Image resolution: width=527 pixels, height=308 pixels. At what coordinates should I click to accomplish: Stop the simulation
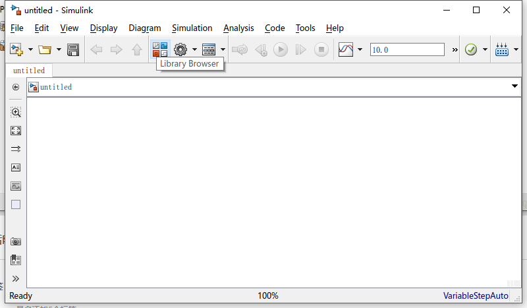pos(321,50)
